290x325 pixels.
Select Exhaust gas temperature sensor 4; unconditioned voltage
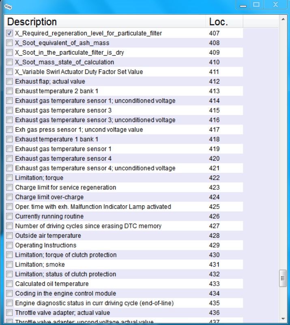[x=124, y=168]
